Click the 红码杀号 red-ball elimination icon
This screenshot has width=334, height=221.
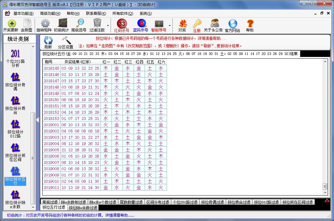pyautogui.click(x=121, y=25)
